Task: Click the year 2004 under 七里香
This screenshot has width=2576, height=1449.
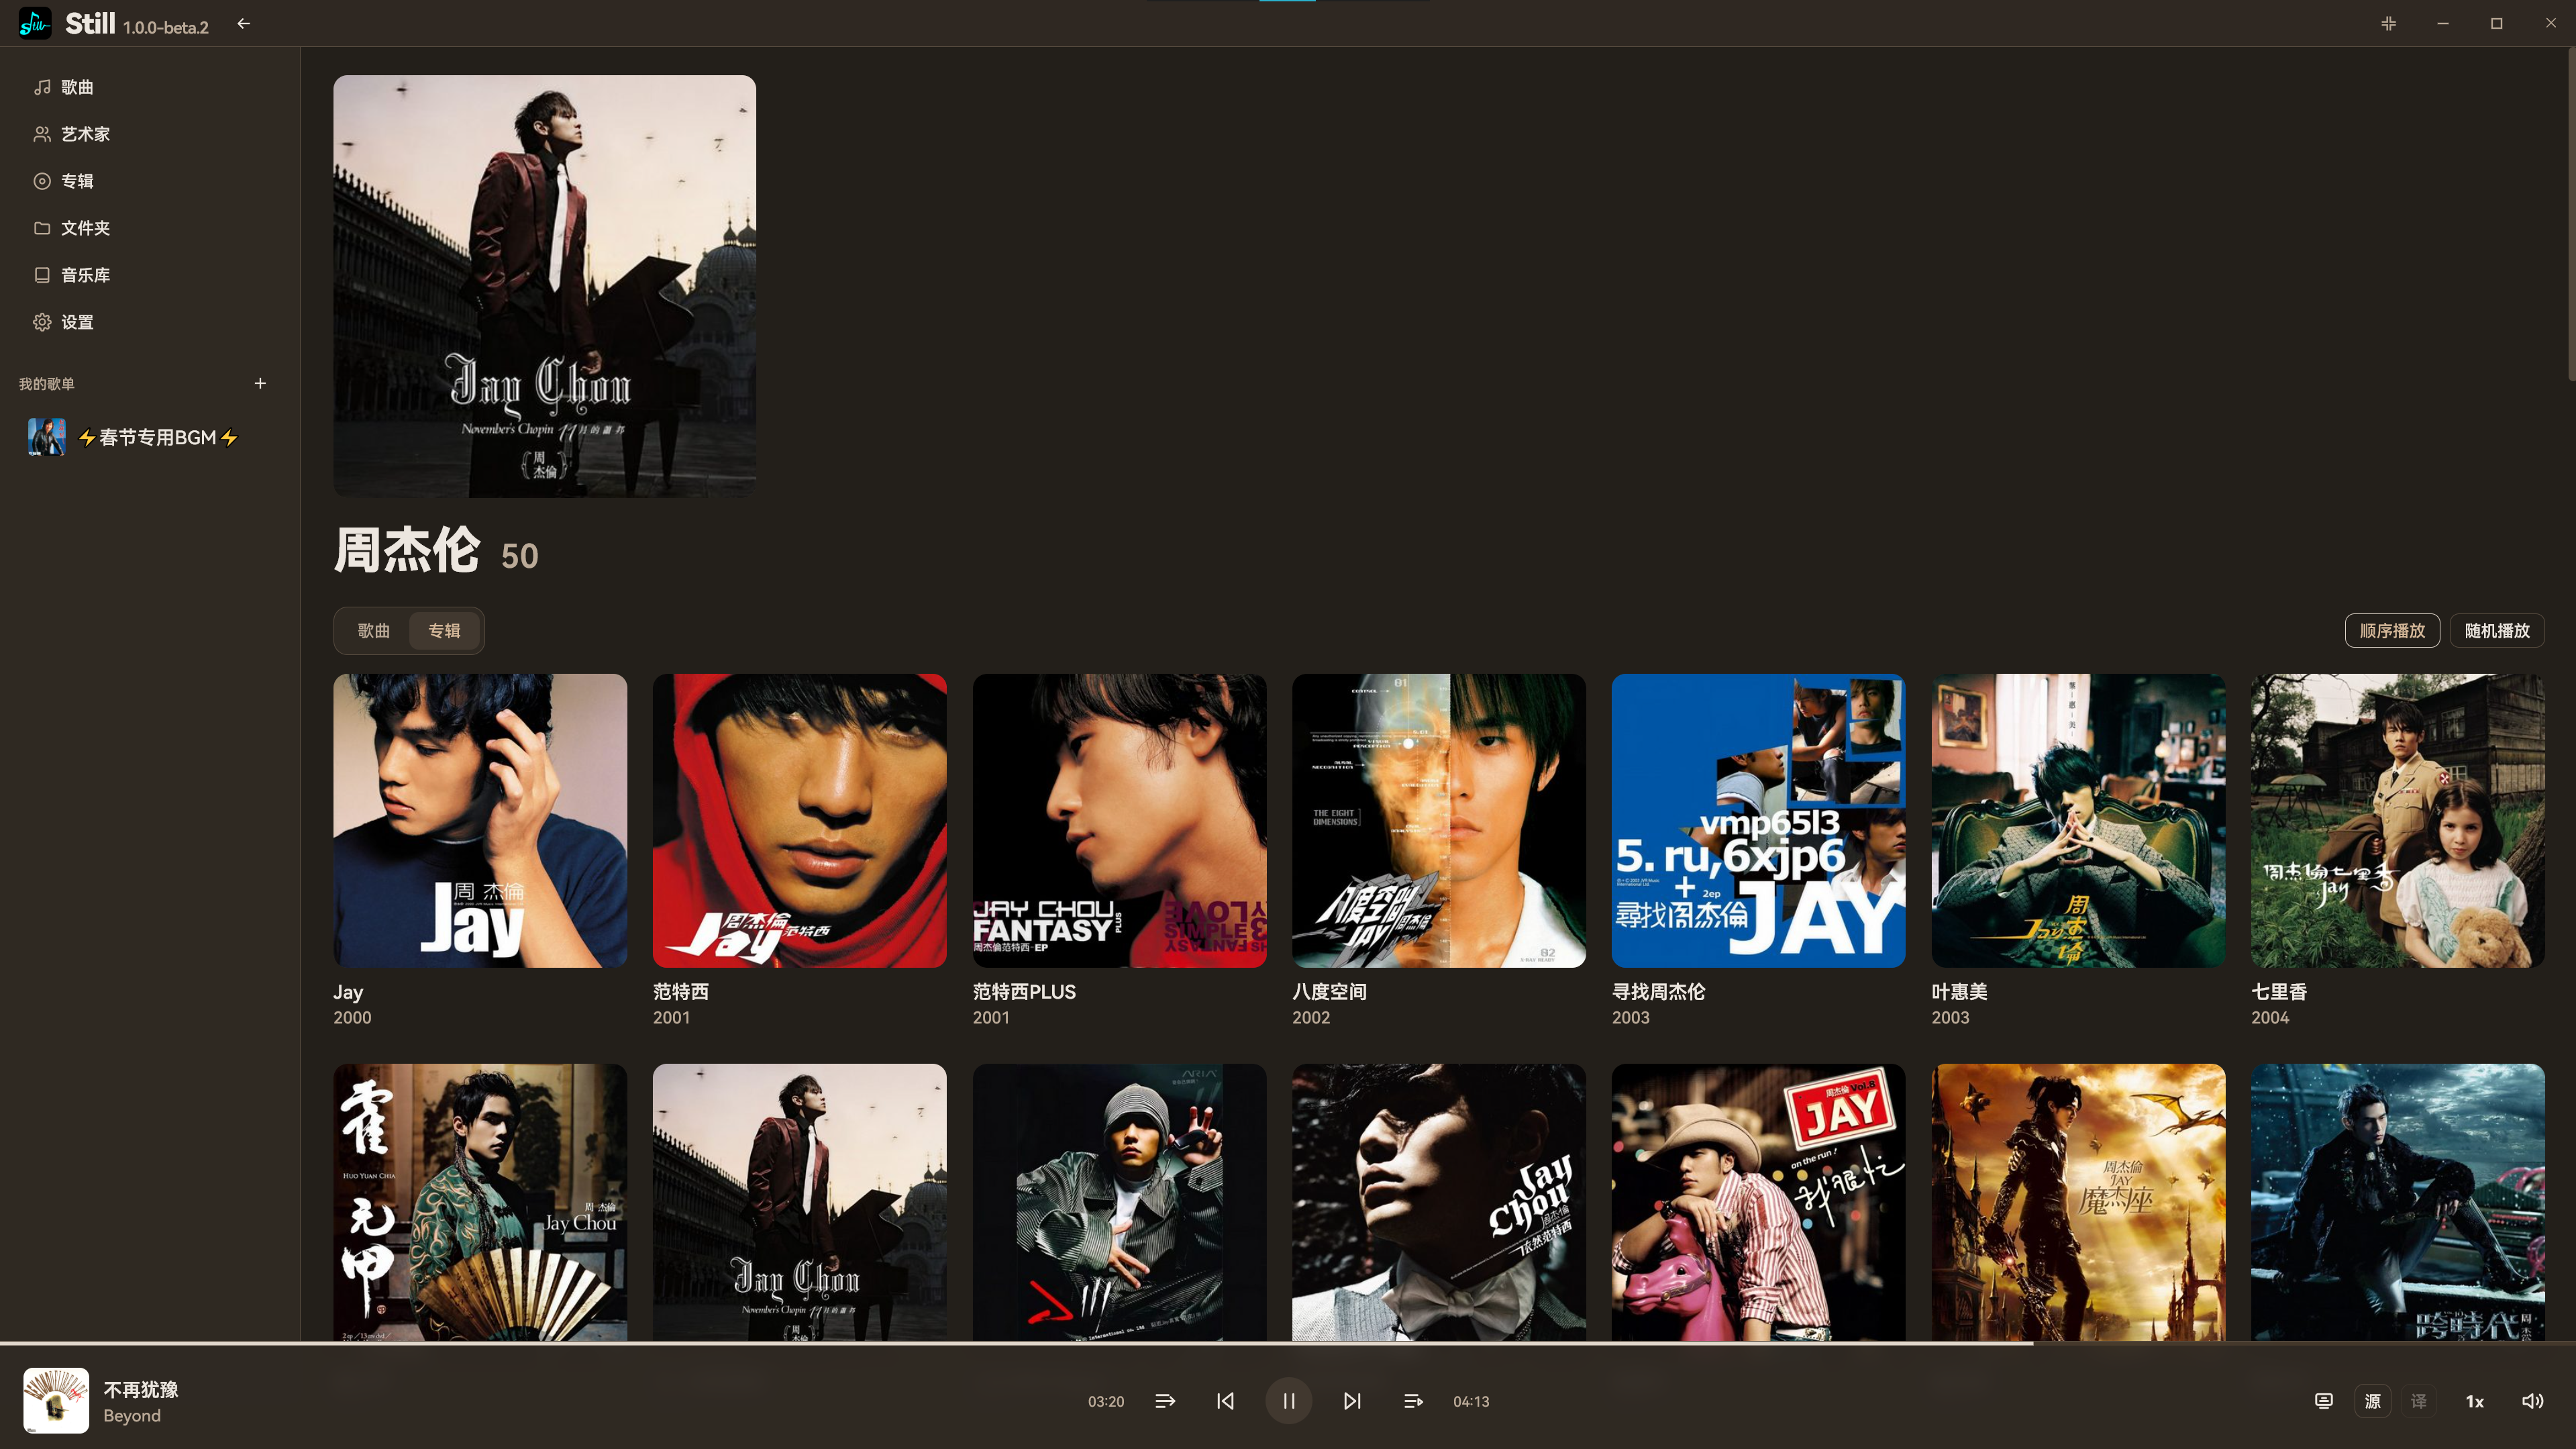Action: coord(2270,1018)
